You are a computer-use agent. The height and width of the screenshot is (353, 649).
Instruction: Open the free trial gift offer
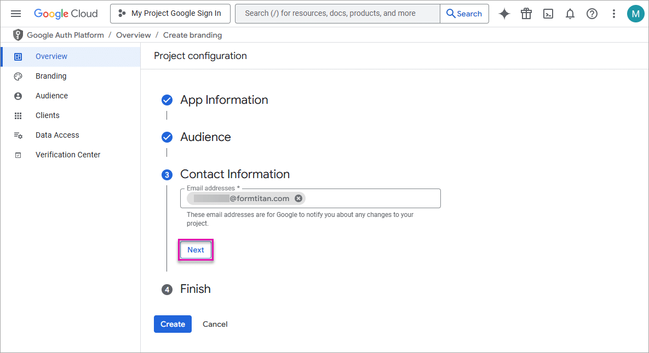(526, 13)
